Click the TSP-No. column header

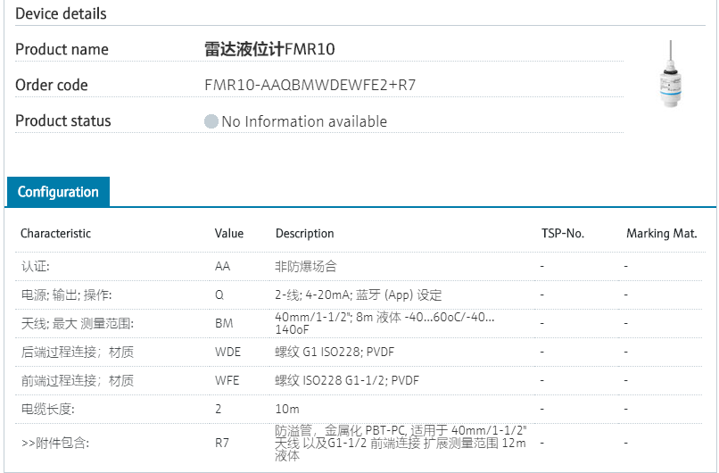[x=562, y=234]
